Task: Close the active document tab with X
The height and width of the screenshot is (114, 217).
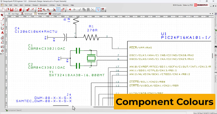Action: click(x=213, y=14)
